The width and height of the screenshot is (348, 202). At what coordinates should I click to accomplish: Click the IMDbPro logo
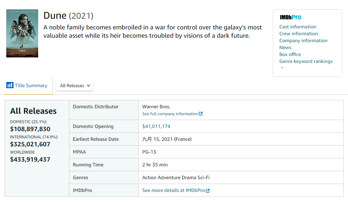tap(290, 17)
